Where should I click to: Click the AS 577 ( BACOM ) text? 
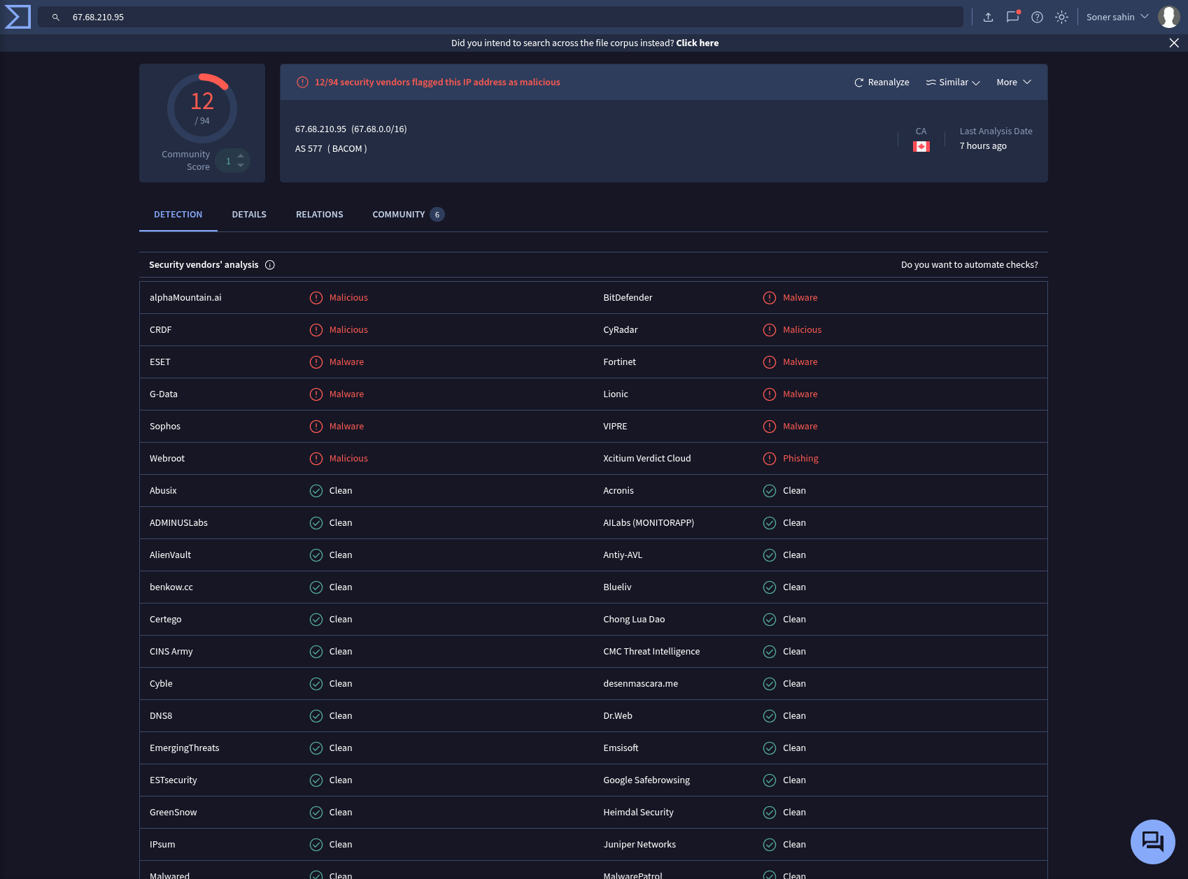[x=331, y=149]
